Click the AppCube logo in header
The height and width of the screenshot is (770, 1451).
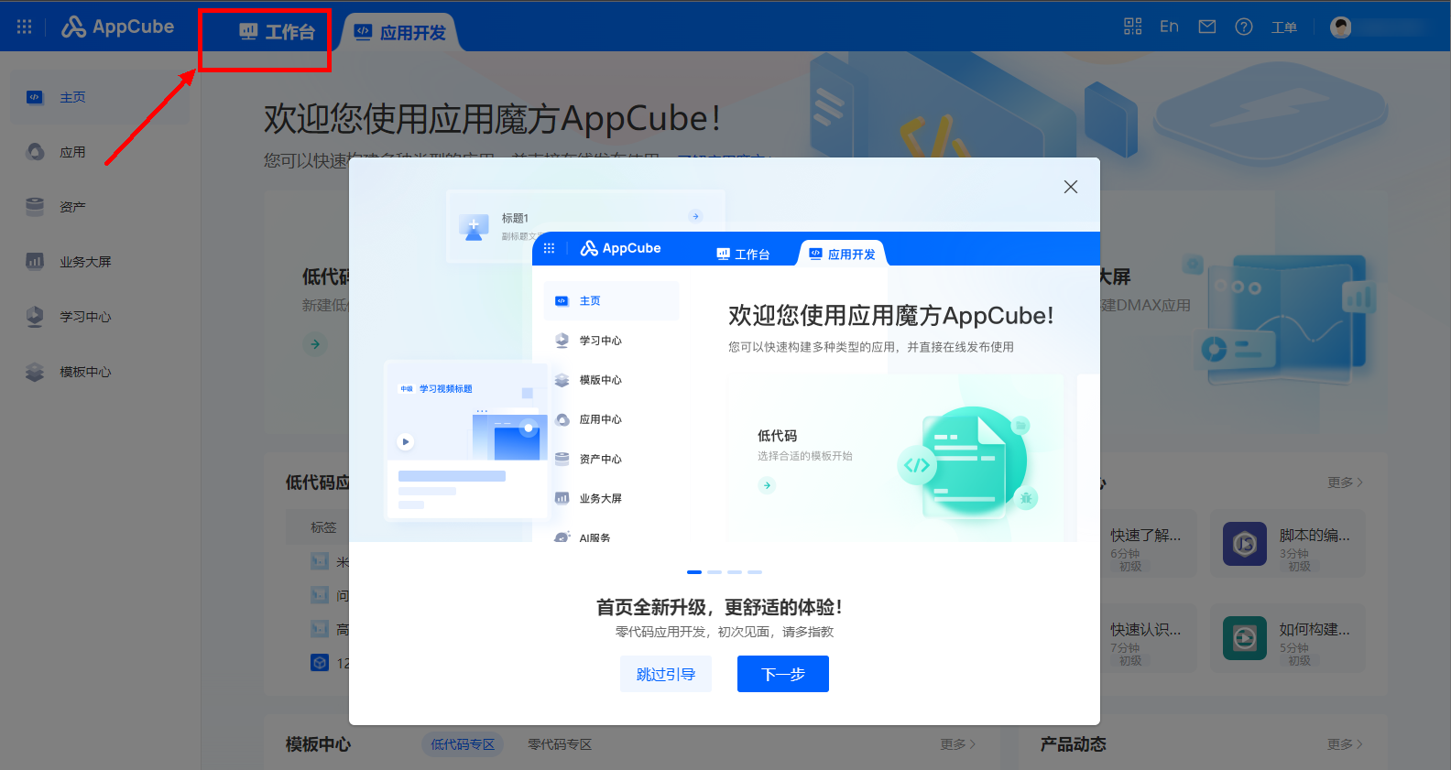(118, 27)
